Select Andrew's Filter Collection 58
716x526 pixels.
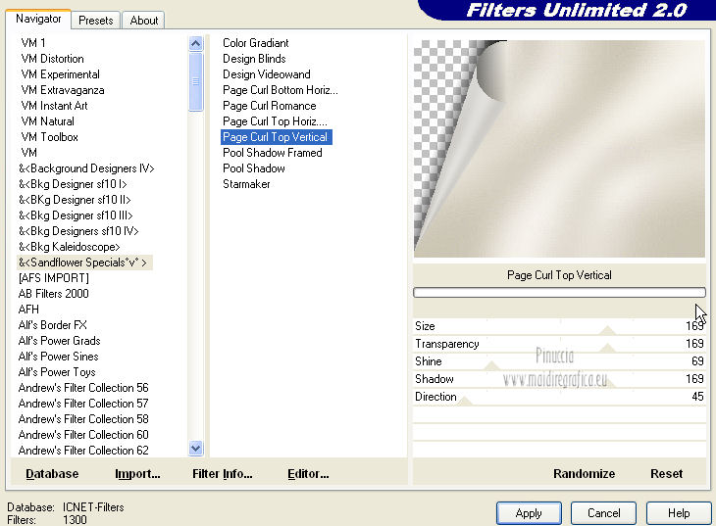(83, 419)
